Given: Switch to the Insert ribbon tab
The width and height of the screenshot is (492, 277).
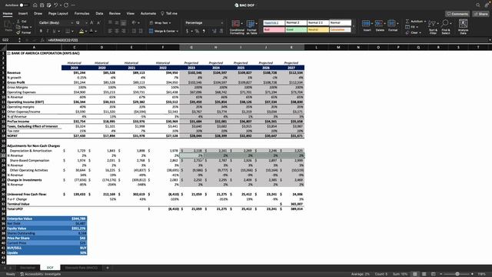Looking at the screenshot, I should click(23, 14).
